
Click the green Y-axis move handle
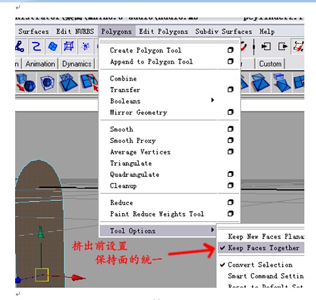(x=41, y=232)
